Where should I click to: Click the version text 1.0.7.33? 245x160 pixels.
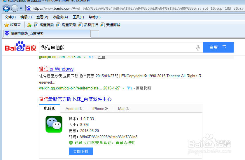coord(87,119)
